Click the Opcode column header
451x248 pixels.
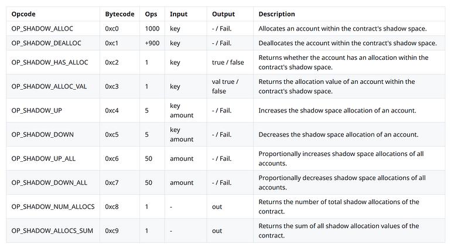(x=23, y=14)
